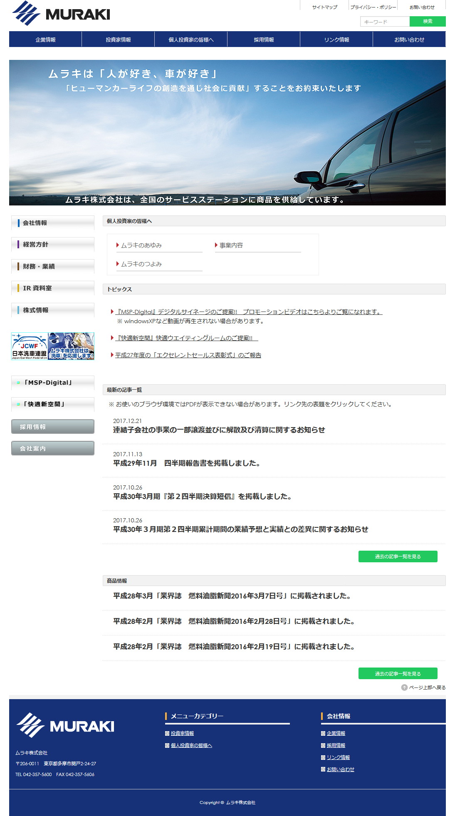Open the 2016年2月28日号 product article
This screenshot has height=816, width=455.
pos(235,621)
